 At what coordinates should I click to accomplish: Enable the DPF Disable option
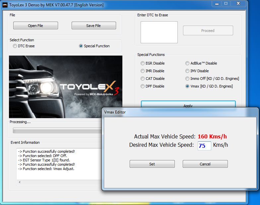click(143, 86)
